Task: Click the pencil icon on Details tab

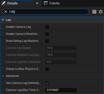Action: (4, 3)
